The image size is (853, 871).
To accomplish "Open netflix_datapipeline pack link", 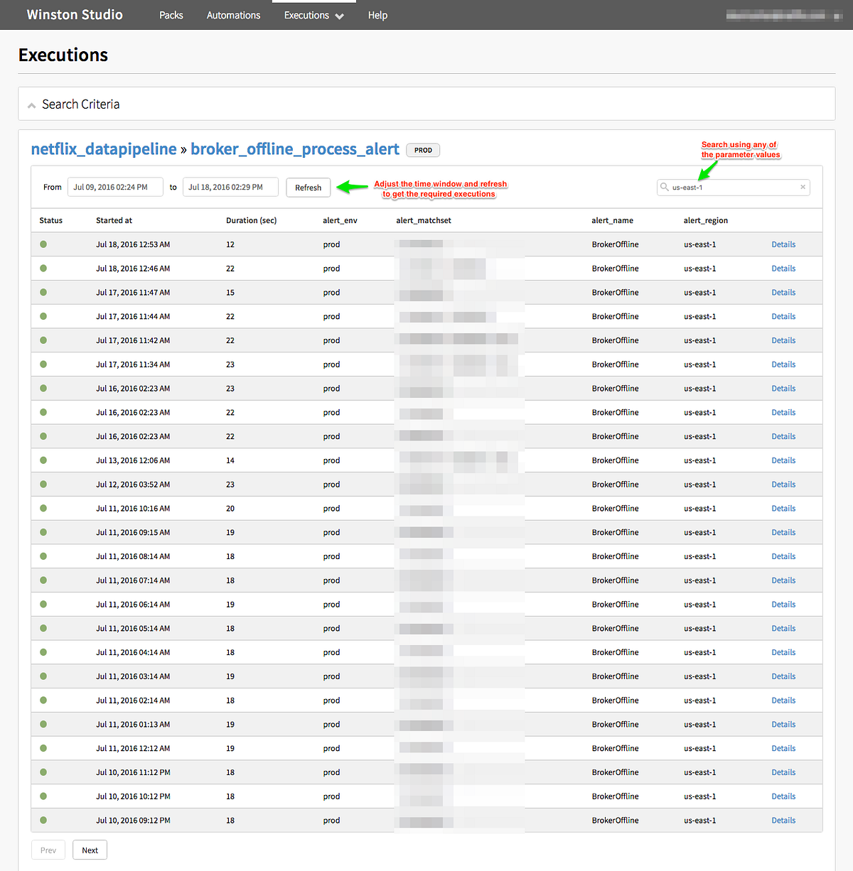I will (104, 149).
